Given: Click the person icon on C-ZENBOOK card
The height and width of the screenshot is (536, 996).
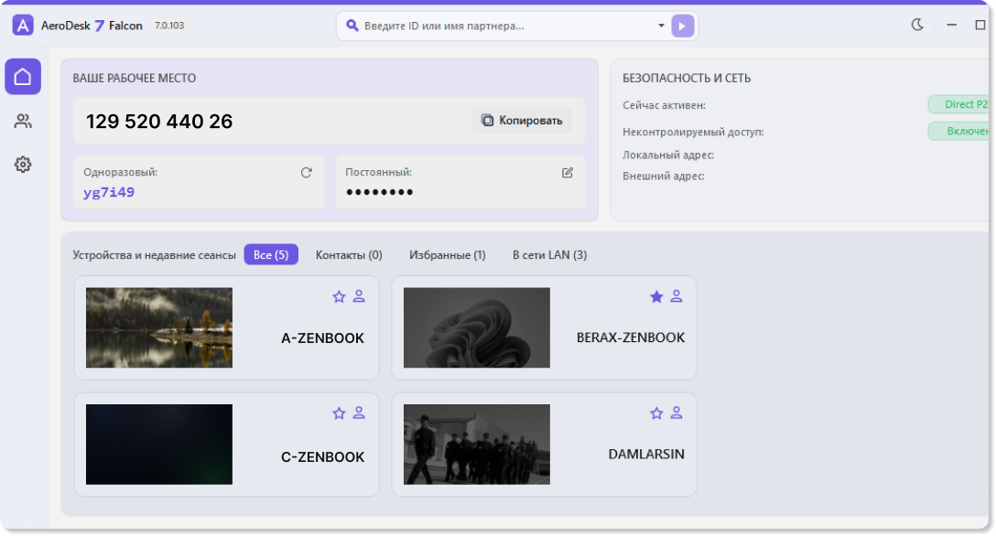Looking at the screenshot, I should tap(359, 413).
